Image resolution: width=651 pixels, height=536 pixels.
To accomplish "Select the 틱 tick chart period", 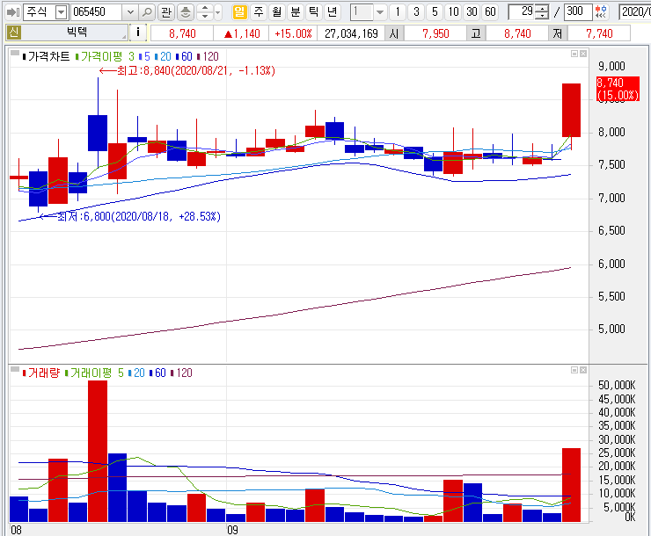I will (x=313, y=11).
